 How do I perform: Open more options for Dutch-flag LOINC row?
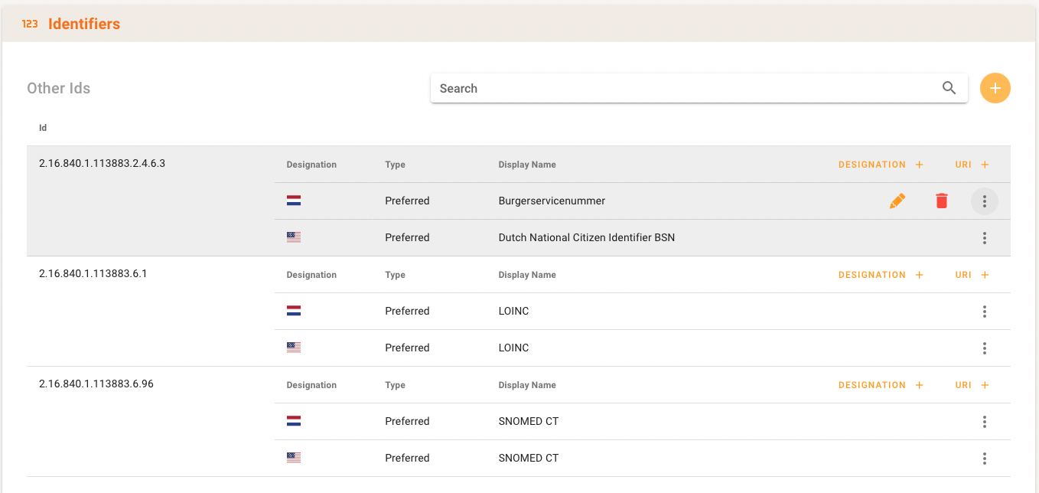click(984, 312)
